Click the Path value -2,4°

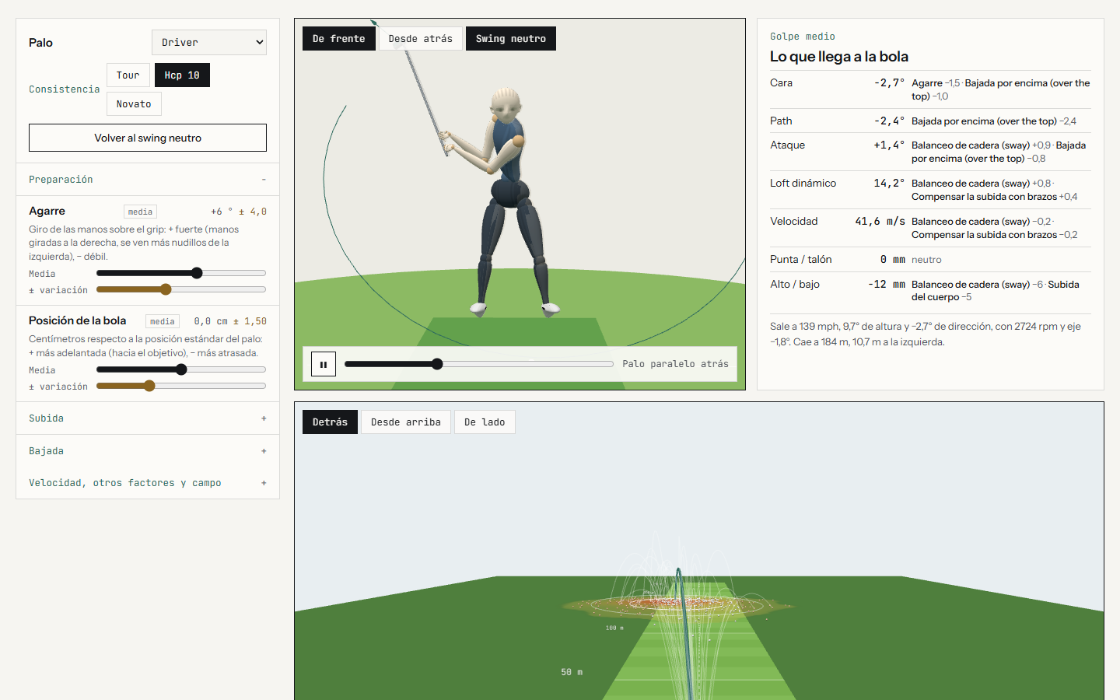889,121
